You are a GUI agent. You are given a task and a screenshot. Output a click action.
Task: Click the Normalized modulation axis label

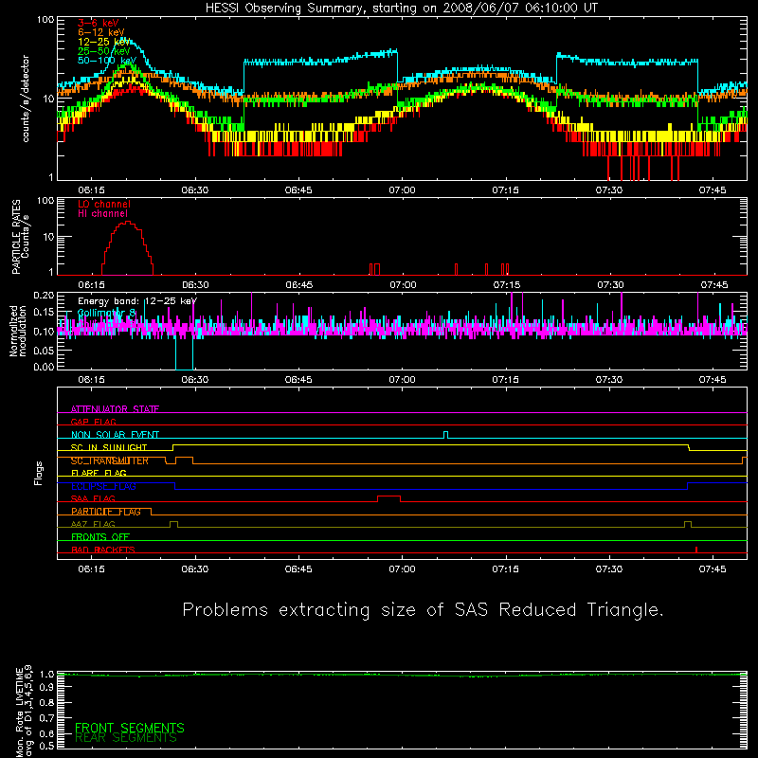click(x=18, y=331)
